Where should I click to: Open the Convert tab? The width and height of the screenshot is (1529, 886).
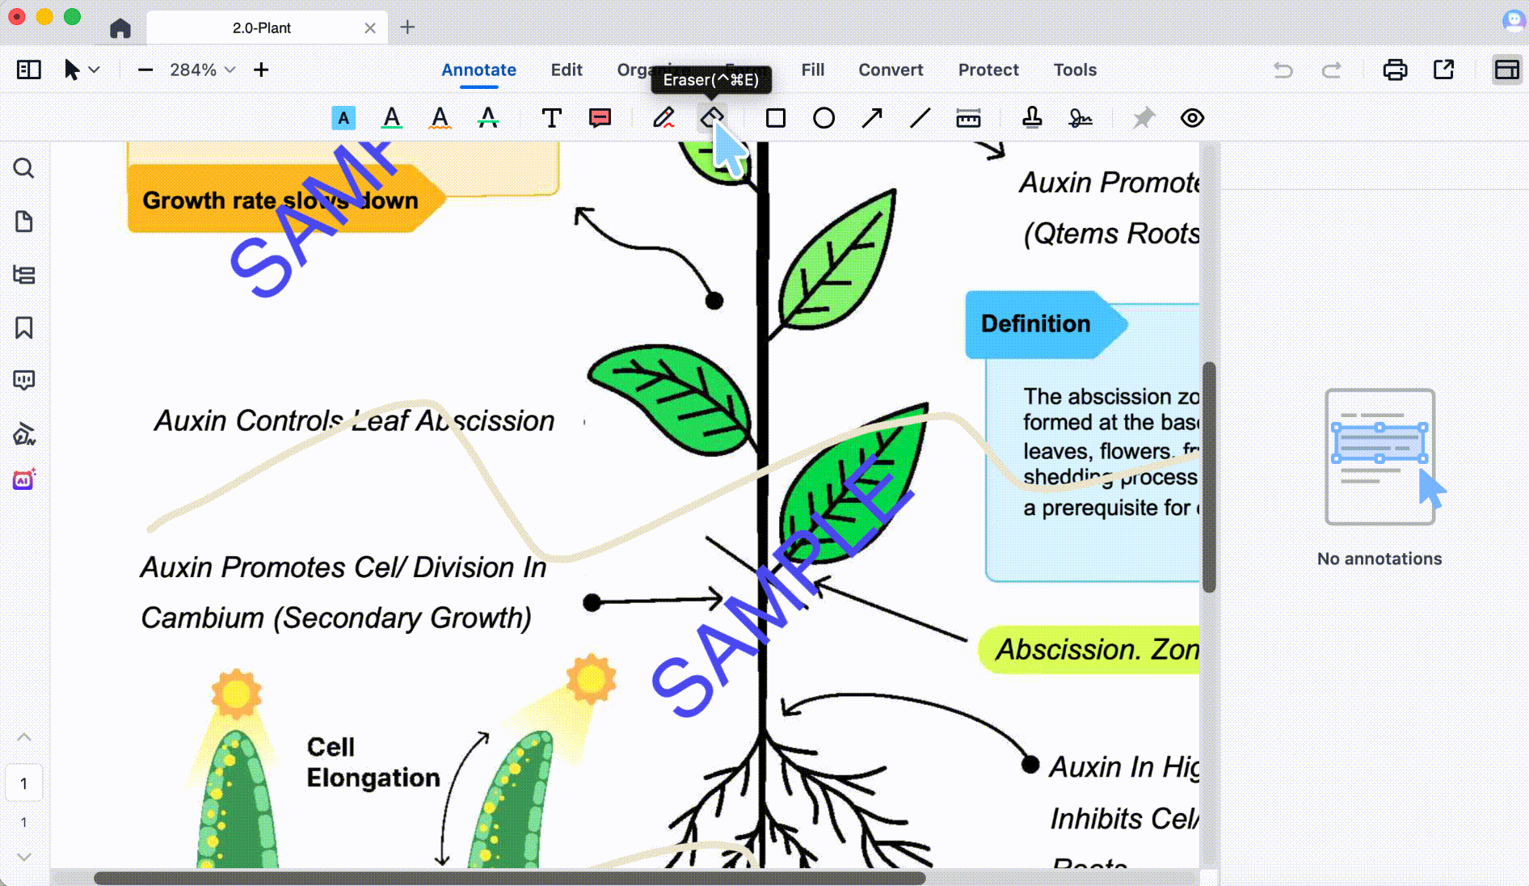891,70
